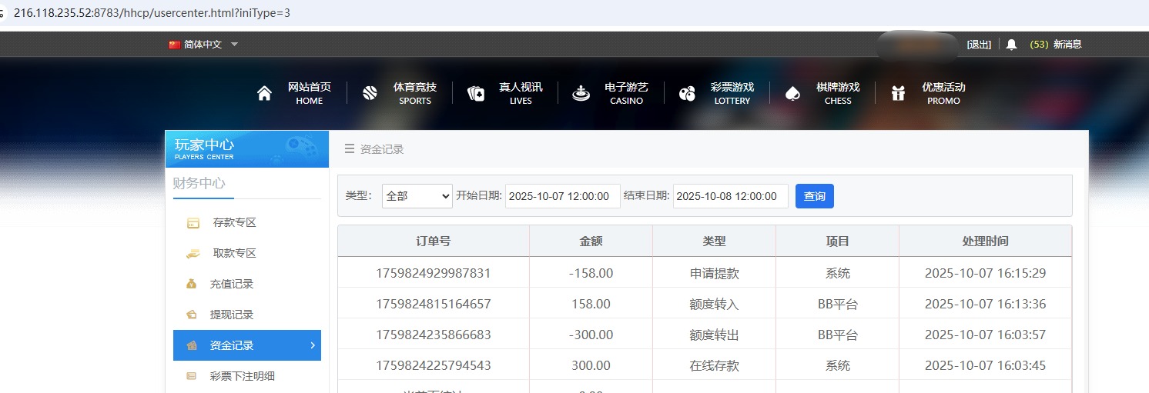
Task: Click the notification bell icon
Action: (x=1011, y=45)
